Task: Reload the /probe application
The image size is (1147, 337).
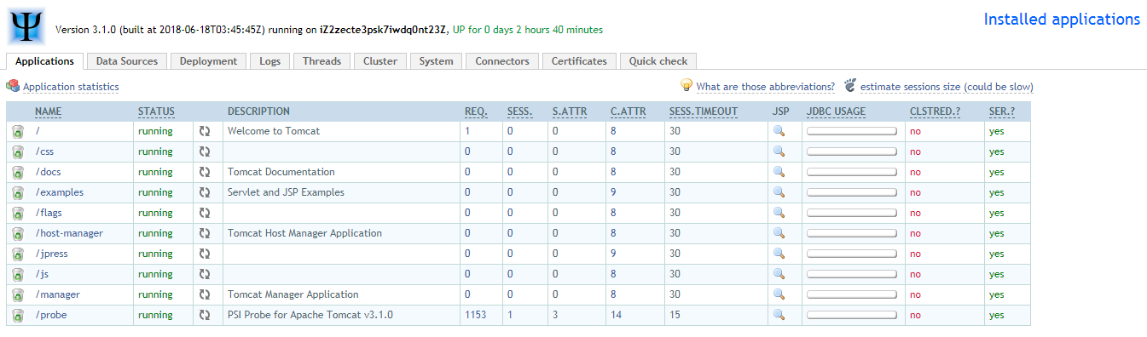Action: point(205,315)
